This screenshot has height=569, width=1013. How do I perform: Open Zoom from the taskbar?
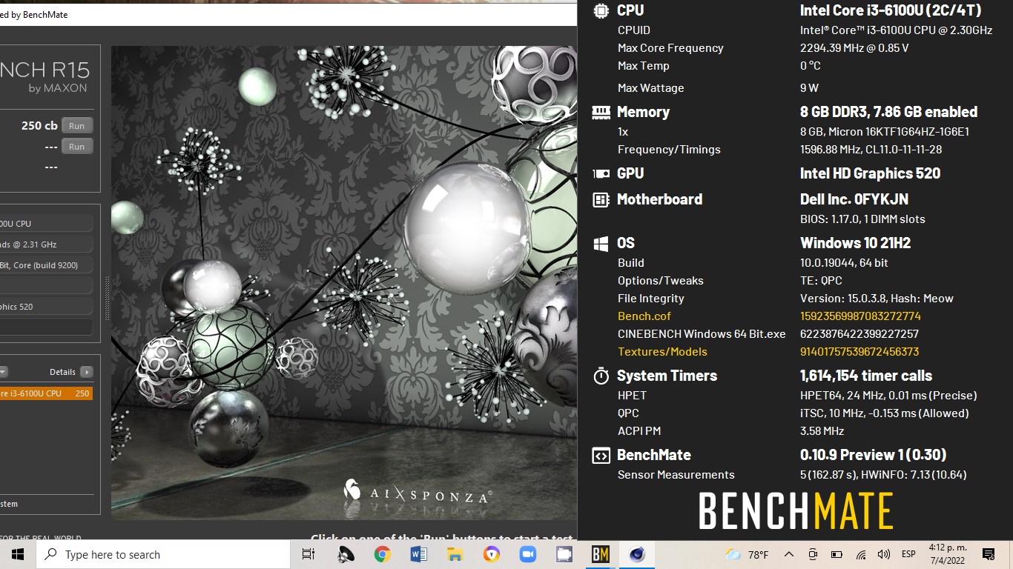pos(528,554)
